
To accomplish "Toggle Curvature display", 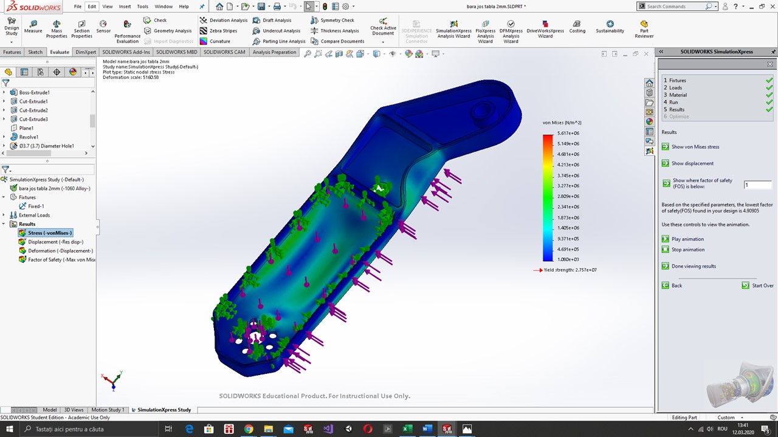I will [215, 41].
